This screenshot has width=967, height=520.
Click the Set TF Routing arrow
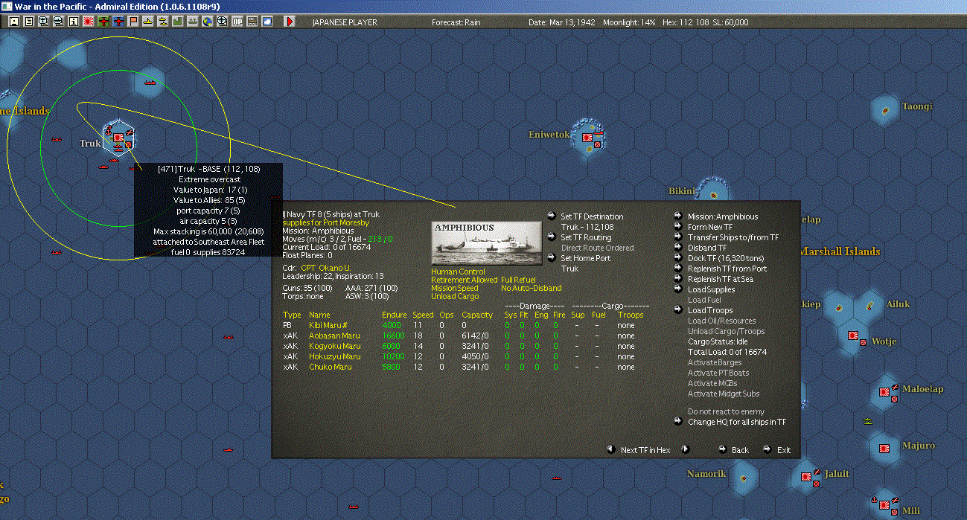[x=552, y=237]
